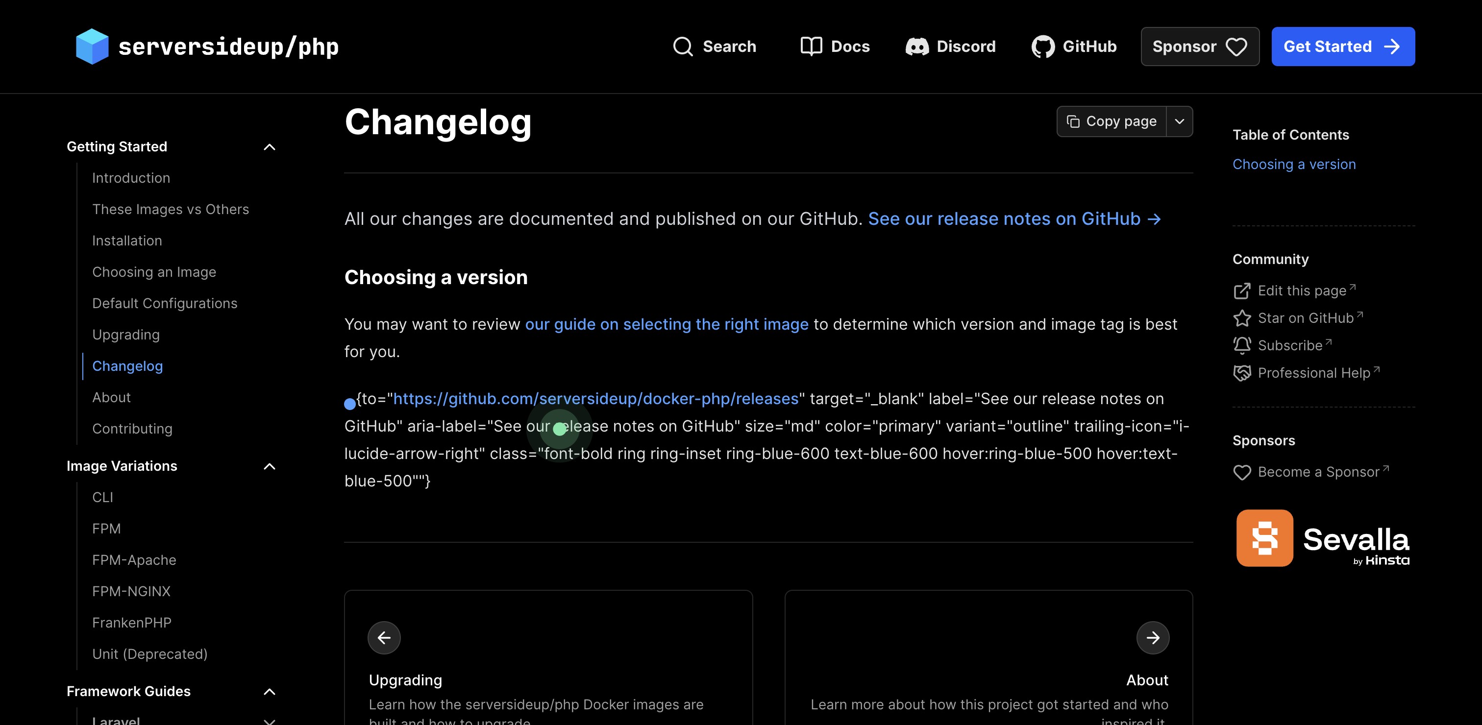Image resolution: width=1482 pixels, height=725 pixels.
Task: Click the Copy page icon
Action: coord(1074,121)
